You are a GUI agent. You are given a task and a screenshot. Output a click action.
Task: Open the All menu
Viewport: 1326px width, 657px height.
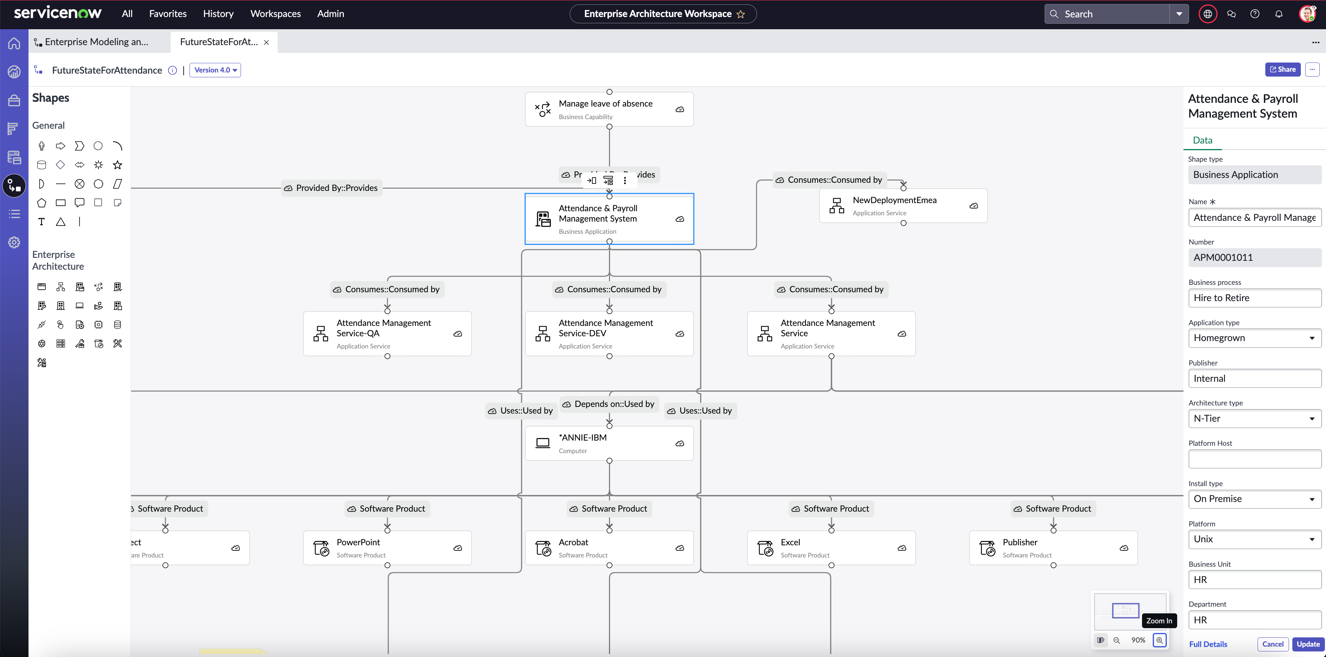(127, 14)
